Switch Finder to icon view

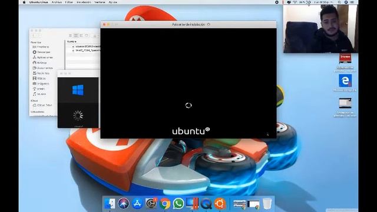click(x=70, y=35)
